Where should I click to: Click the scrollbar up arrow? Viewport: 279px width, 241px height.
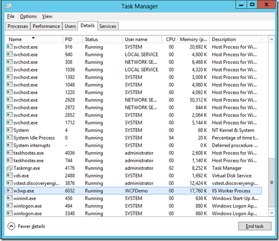click(x=271, y=39)
